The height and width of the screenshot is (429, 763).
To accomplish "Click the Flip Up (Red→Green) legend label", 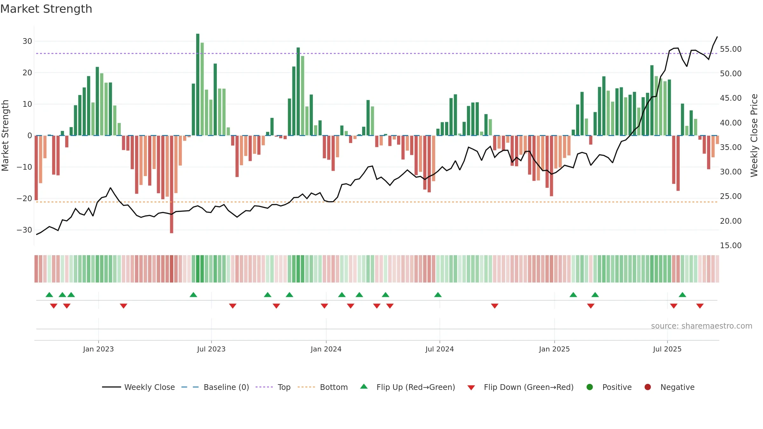I will click(x=416, y=387).
